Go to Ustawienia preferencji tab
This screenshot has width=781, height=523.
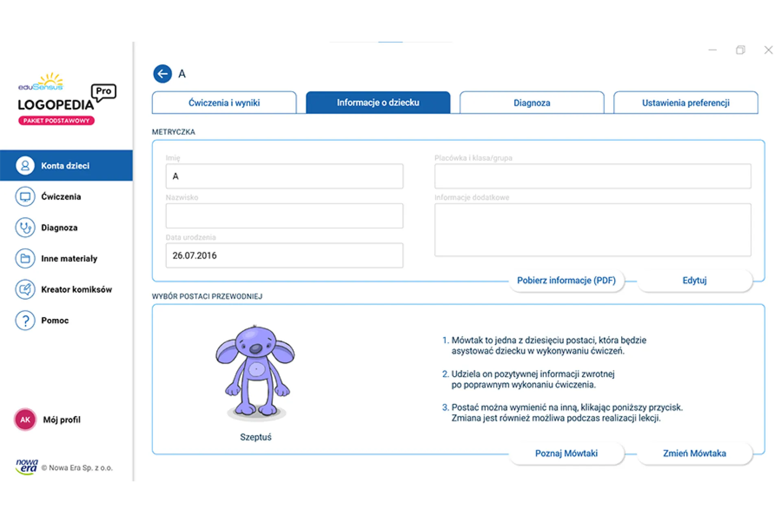685,102
